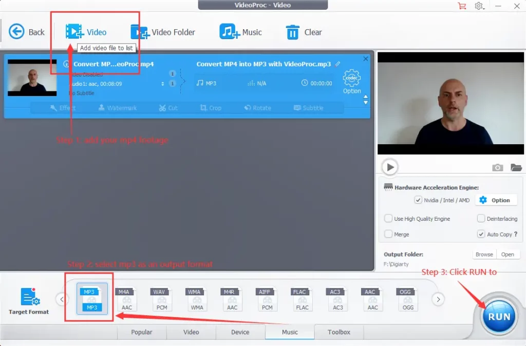Move item up in the list

point(365,97)
